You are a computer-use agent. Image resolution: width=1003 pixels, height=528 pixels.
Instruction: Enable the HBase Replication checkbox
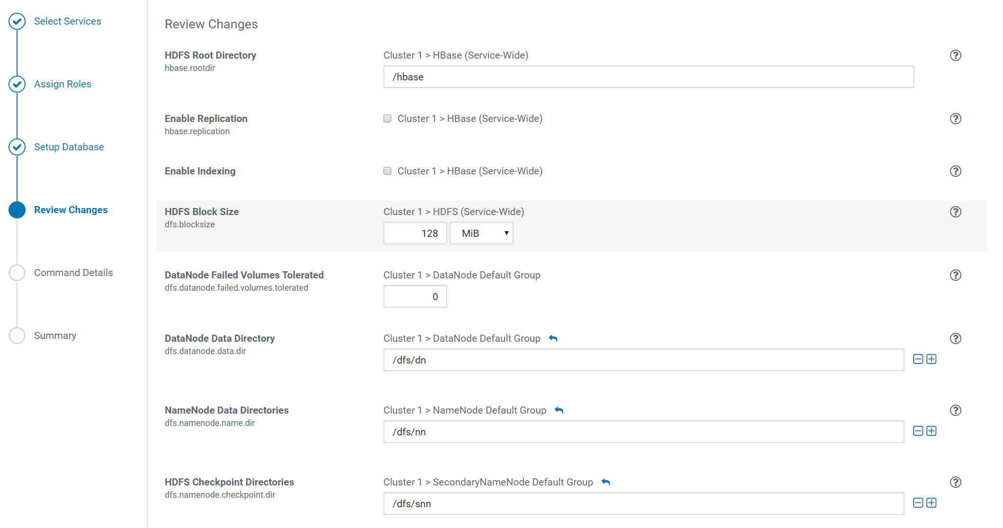pyautogui.click(x=387, y=119)
